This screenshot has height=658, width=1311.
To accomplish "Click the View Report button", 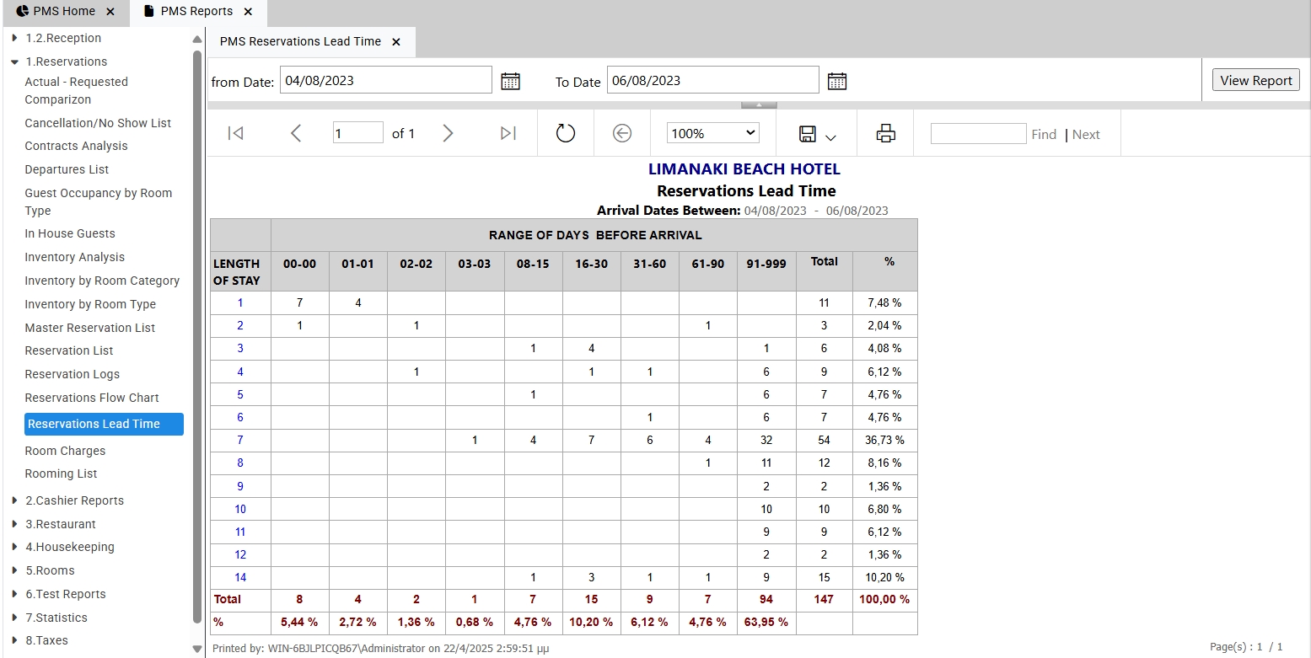I will coord(1255,80).
